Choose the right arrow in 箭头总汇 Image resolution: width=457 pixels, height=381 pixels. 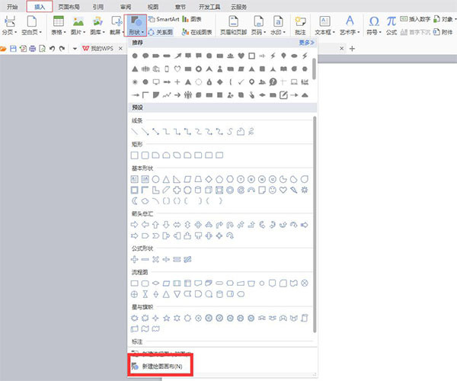coord(135,225)
